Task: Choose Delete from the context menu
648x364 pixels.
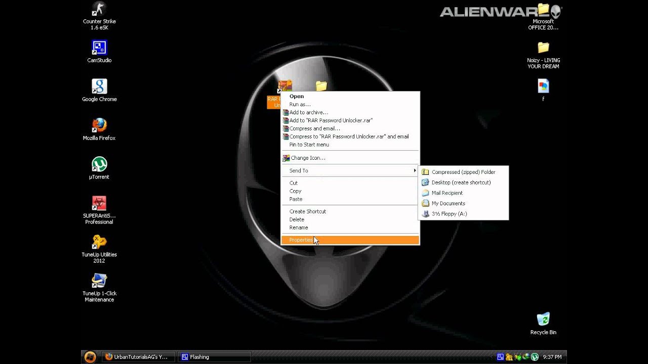Action: click(350, 219)
